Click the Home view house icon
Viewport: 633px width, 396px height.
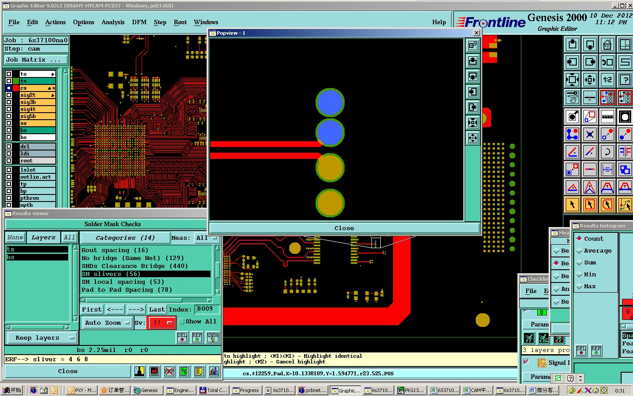click(607, 44)
